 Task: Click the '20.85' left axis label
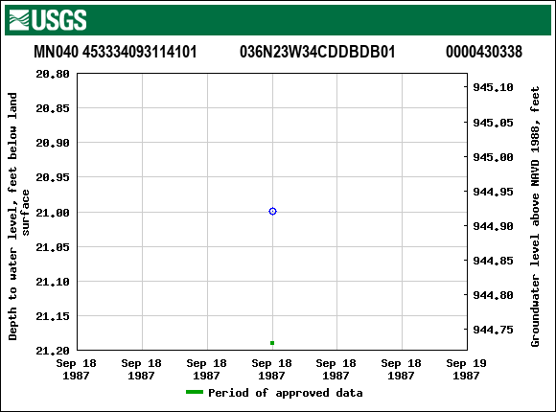(x=53, y=108)
